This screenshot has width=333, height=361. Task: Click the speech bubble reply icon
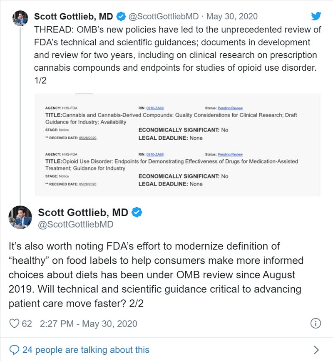[14, 350]
